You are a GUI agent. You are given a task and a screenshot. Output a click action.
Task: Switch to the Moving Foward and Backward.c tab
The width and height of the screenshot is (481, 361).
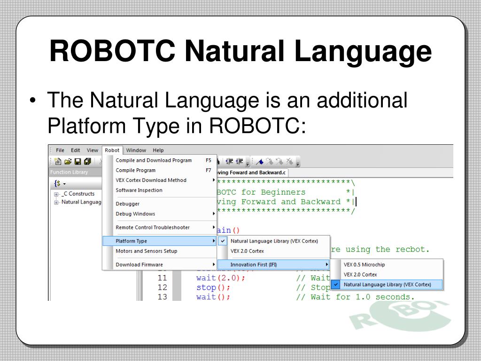[252, 173]
